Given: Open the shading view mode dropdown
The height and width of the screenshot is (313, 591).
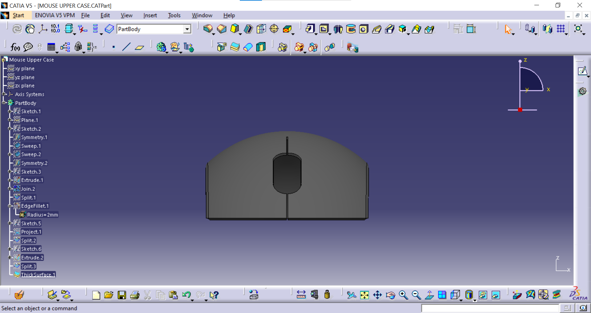Looking at the screenshot, I should click(x=475, y=300).
